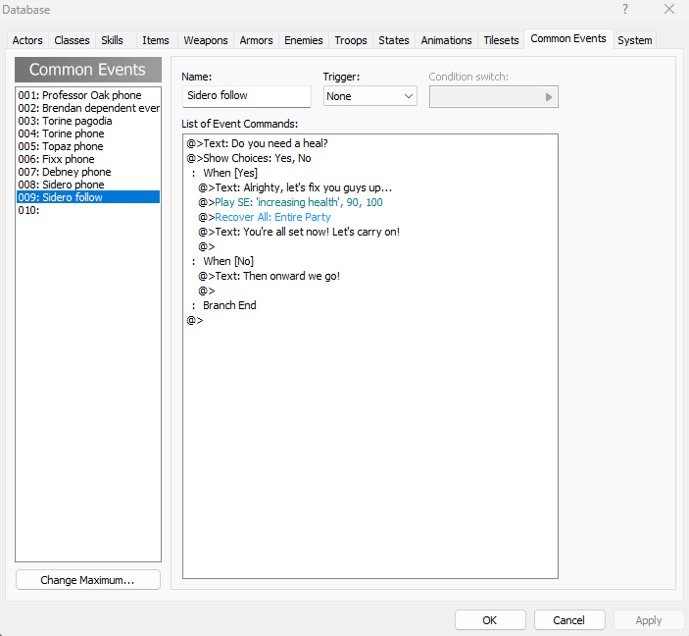The width and height of the screenshot is (689, 636).
Task: Switch to the Enemies tab
Action: click(304, 40)
